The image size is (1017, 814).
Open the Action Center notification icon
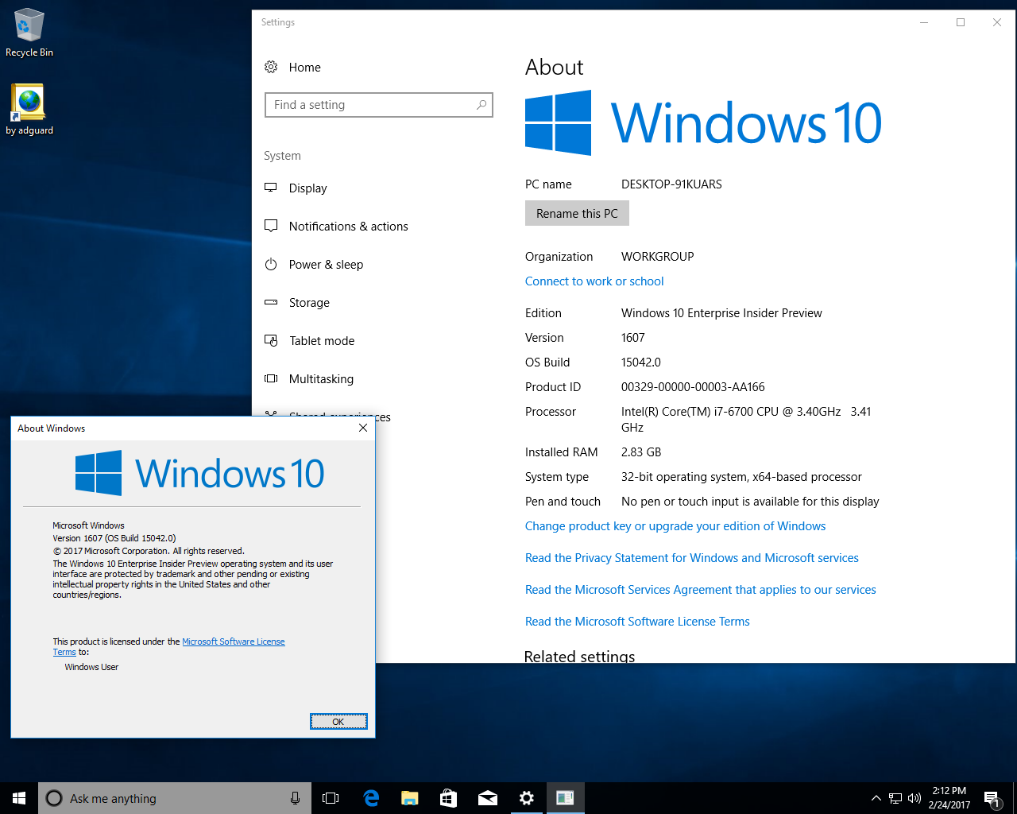coord(992,798)
